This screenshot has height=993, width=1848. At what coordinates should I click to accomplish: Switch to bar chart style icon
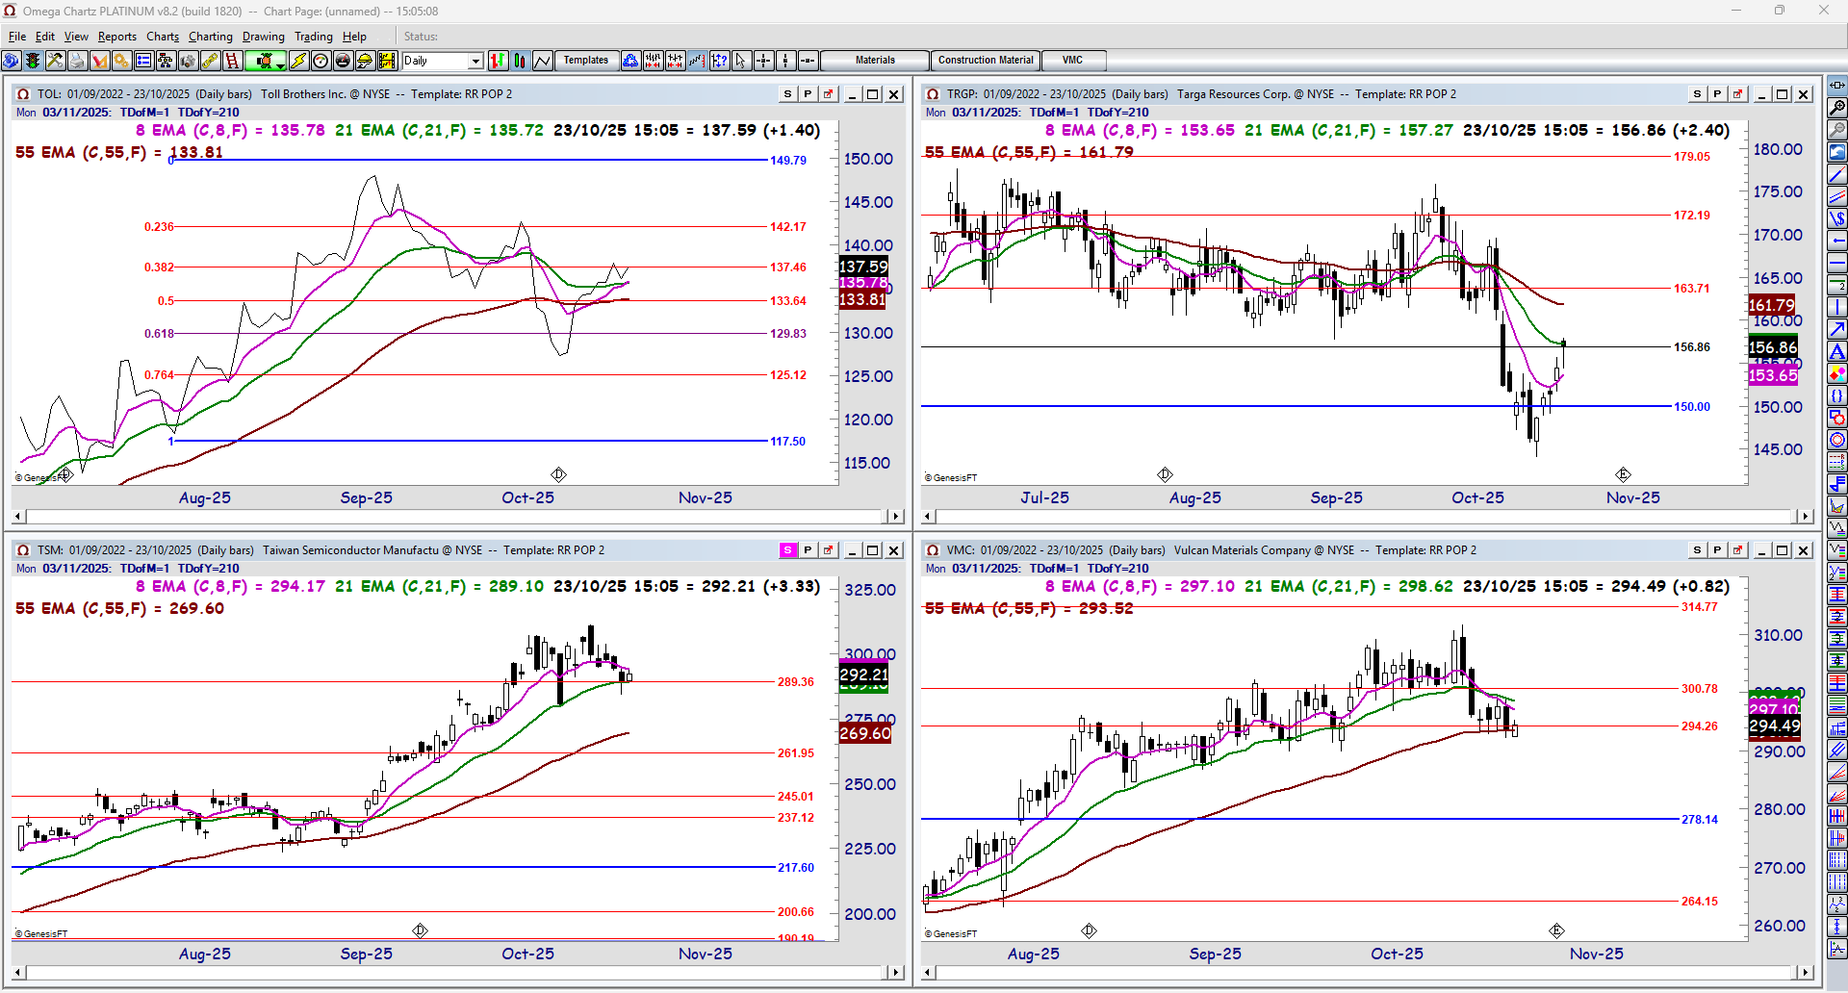pos(498,61)
